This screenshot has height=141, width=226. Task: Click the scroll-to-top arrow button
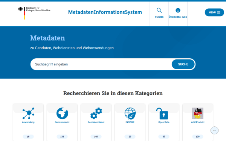pos(214,130)
